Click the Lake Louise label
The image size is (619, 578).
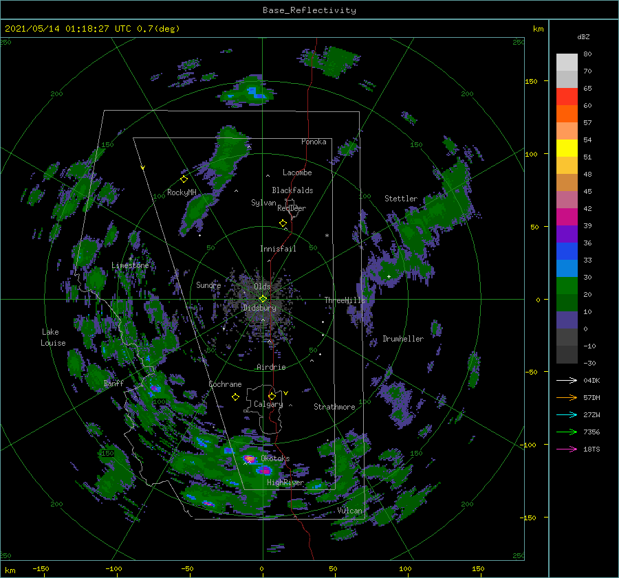click(53, 337)
